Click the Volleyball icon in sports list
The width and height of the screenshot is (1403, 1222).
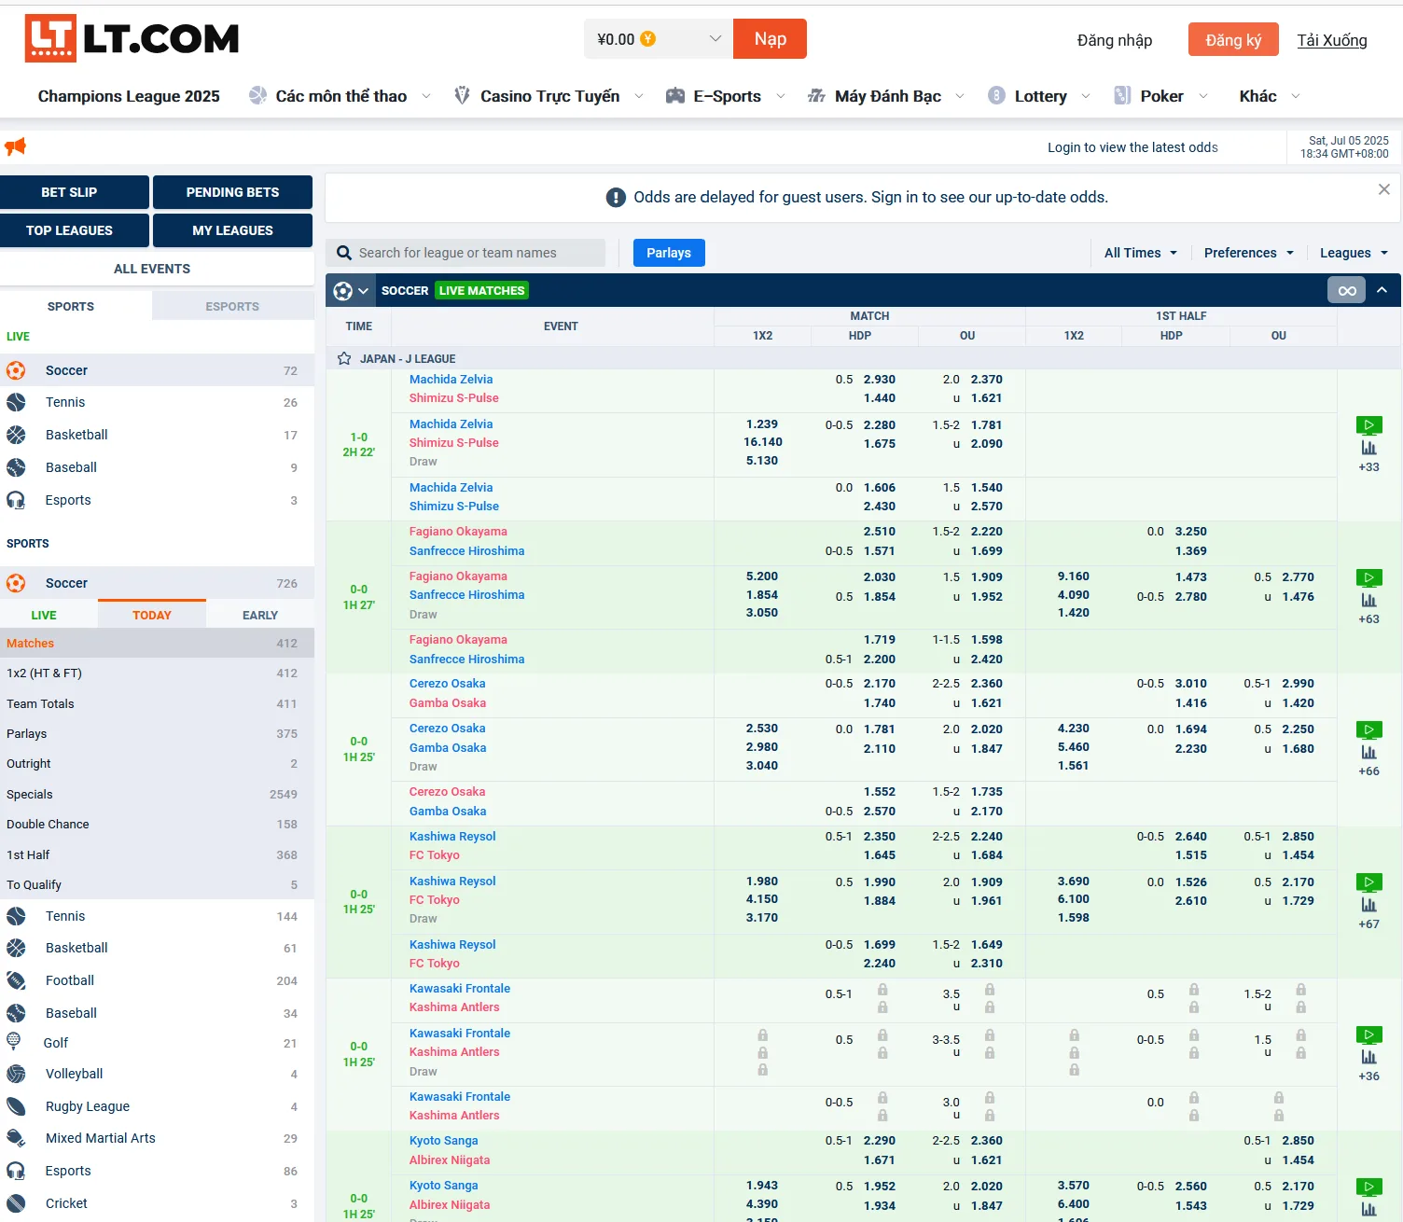[16, 1074]
